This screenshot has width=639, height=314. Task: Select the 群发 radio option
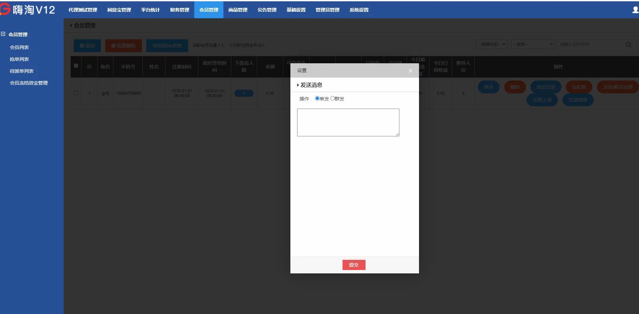[332, 98]
